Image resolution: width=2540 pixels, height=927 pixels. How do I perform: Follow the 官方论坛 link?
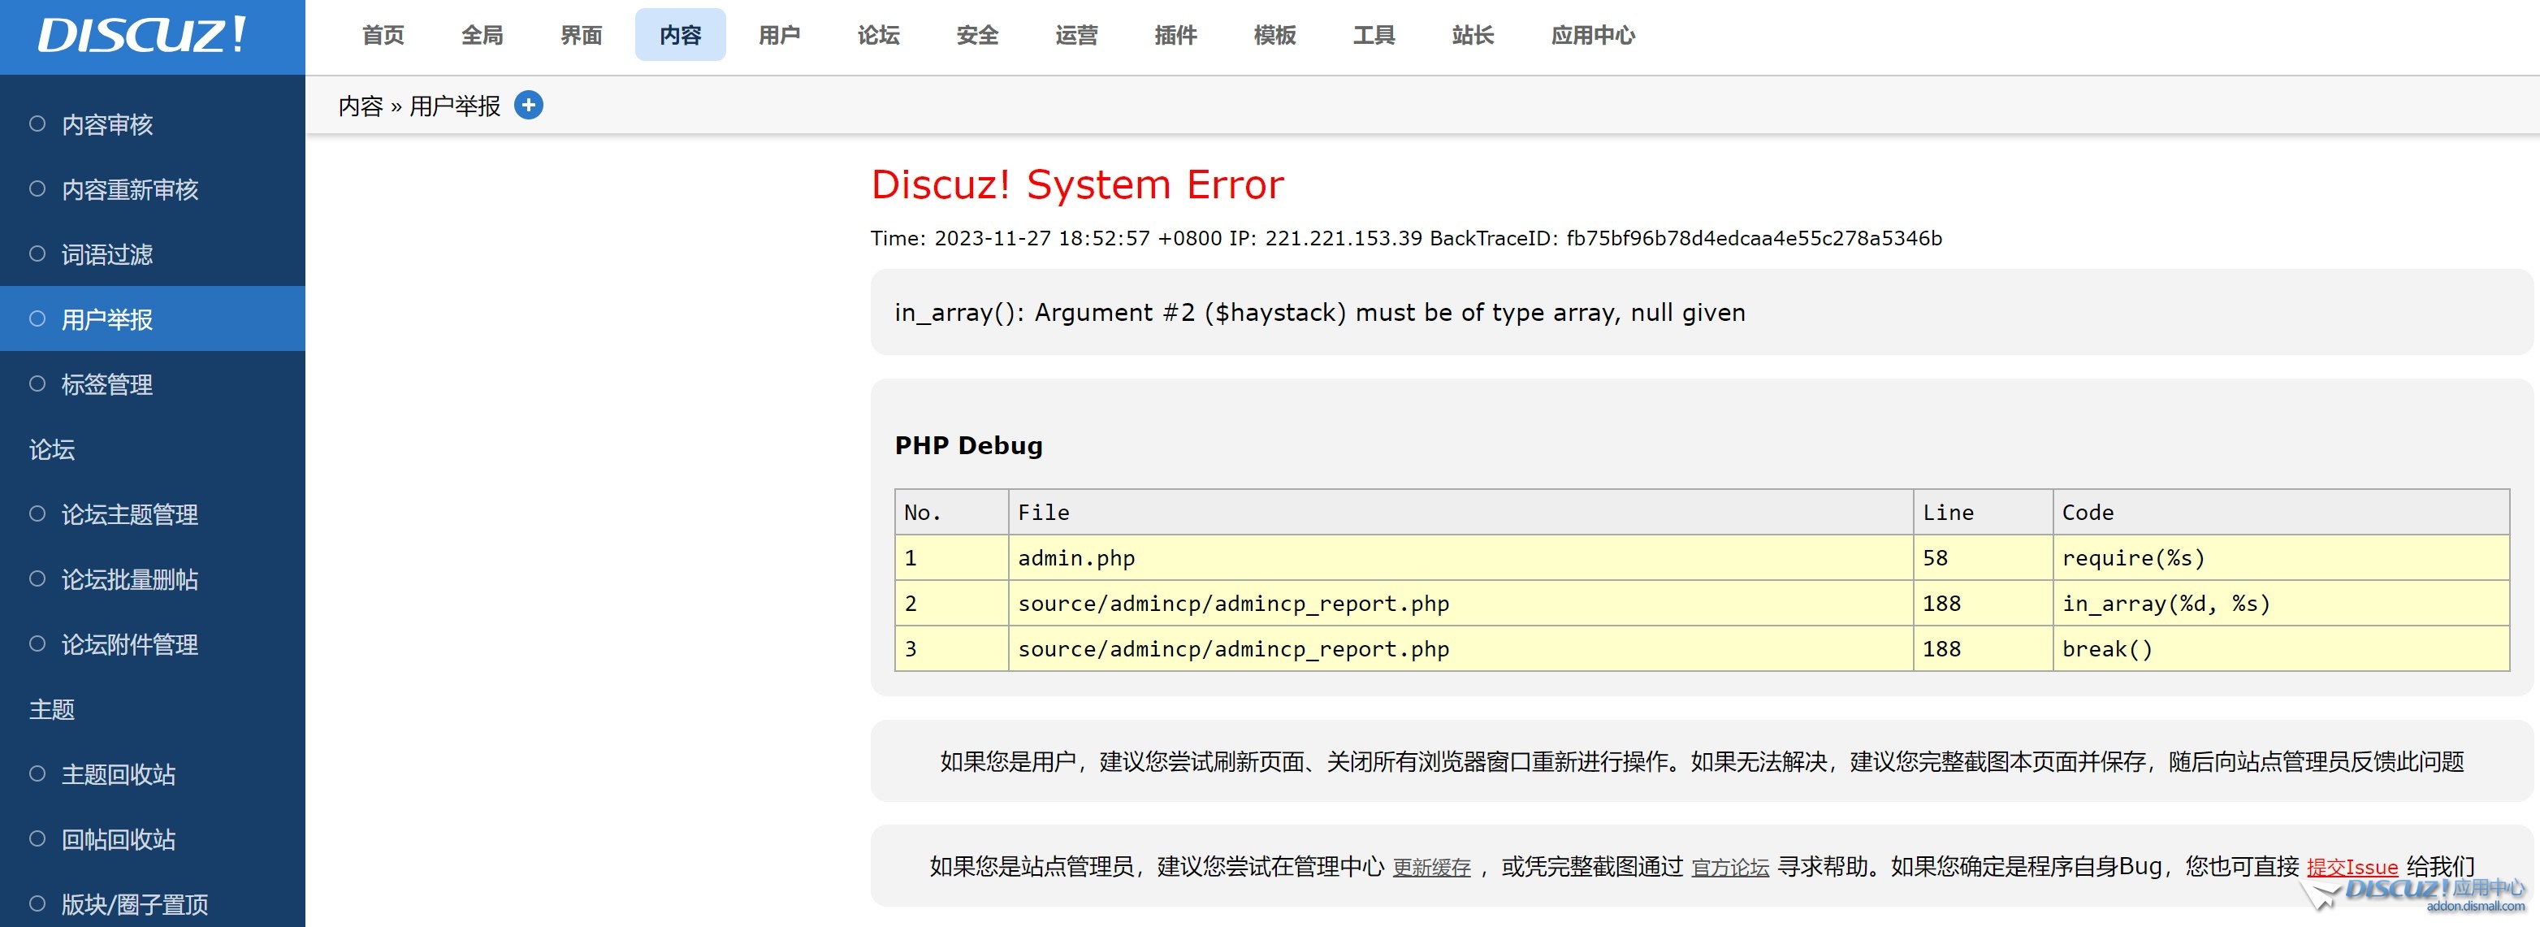[x=1729, y=867]
